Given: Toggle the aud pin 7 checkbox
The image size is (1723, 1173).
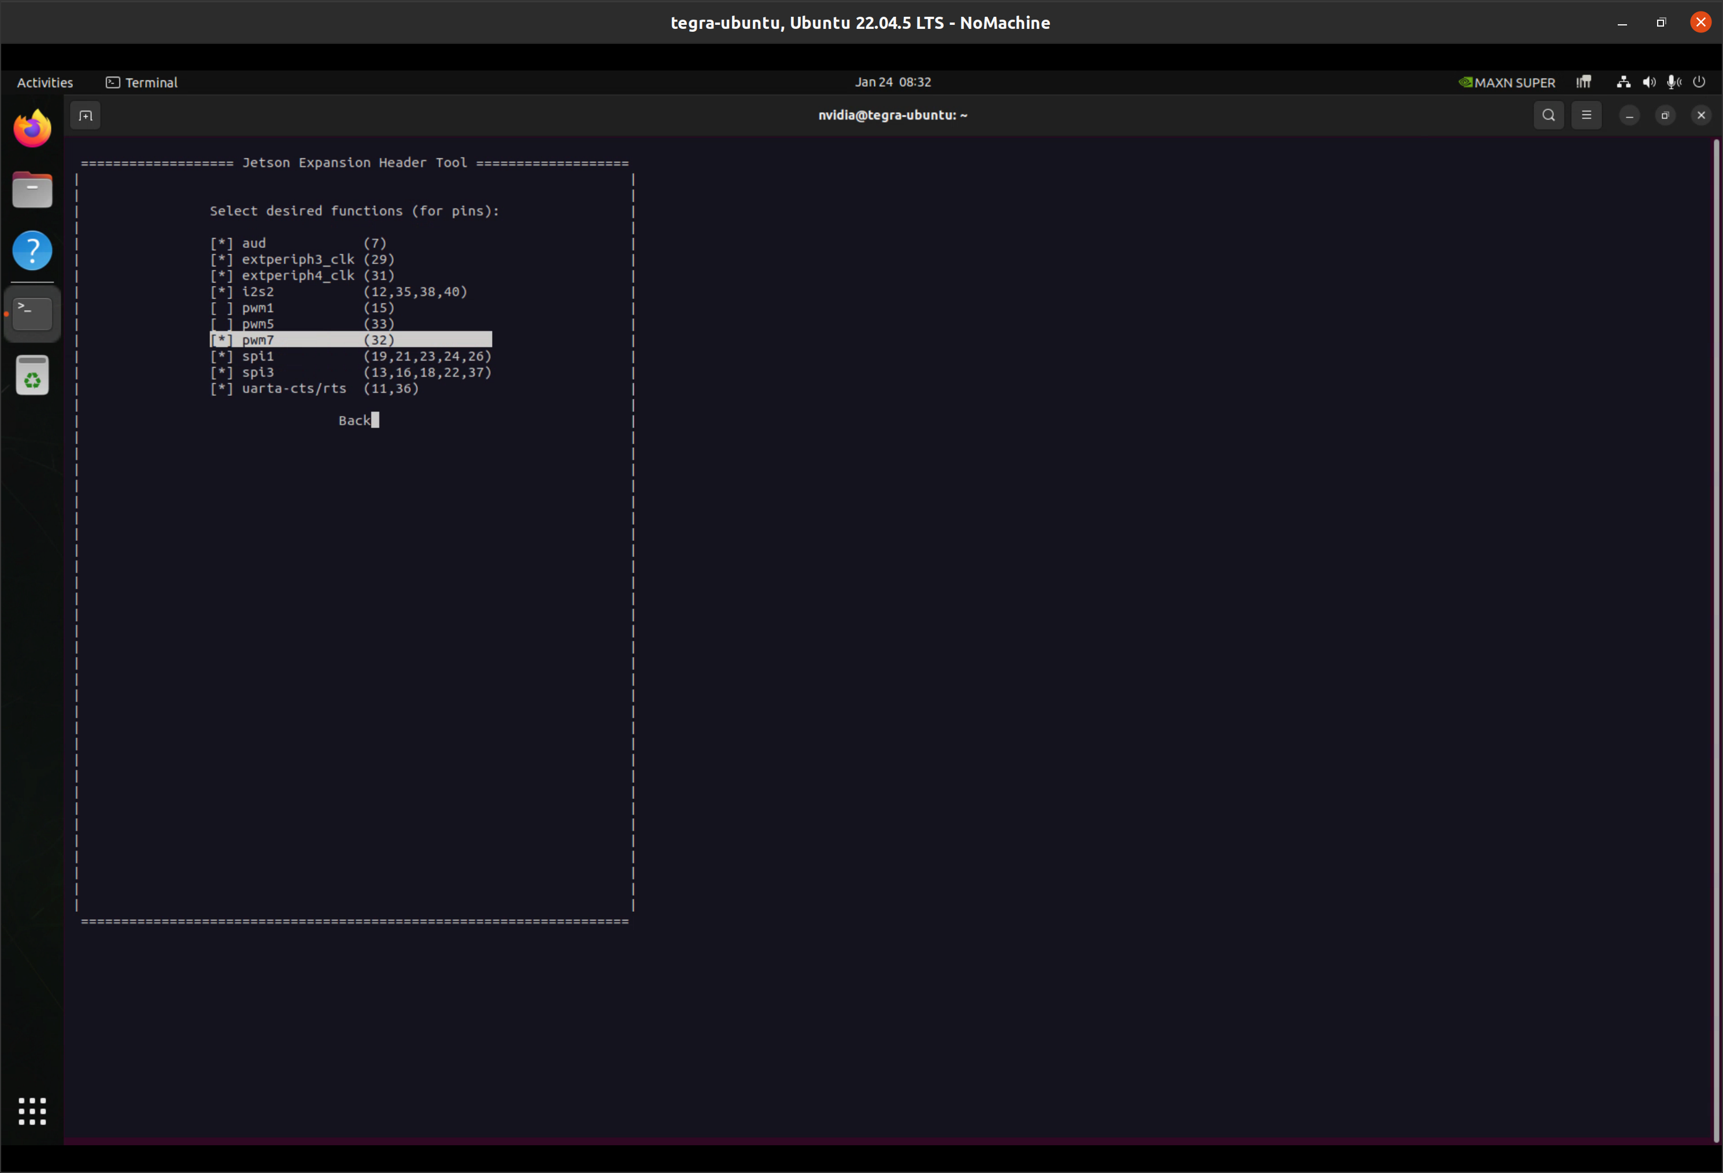Looking at the screenshot, I should pyautogui.click(x=221, y=243).
